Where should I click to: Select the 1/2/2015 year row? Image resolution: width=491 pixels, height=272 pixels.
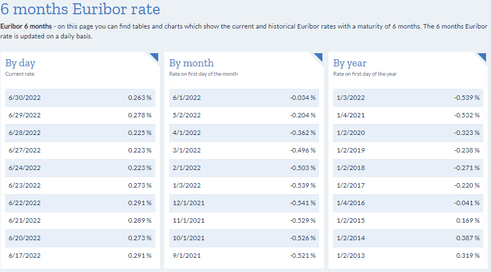pyautogui.click(x=408, y=220)
